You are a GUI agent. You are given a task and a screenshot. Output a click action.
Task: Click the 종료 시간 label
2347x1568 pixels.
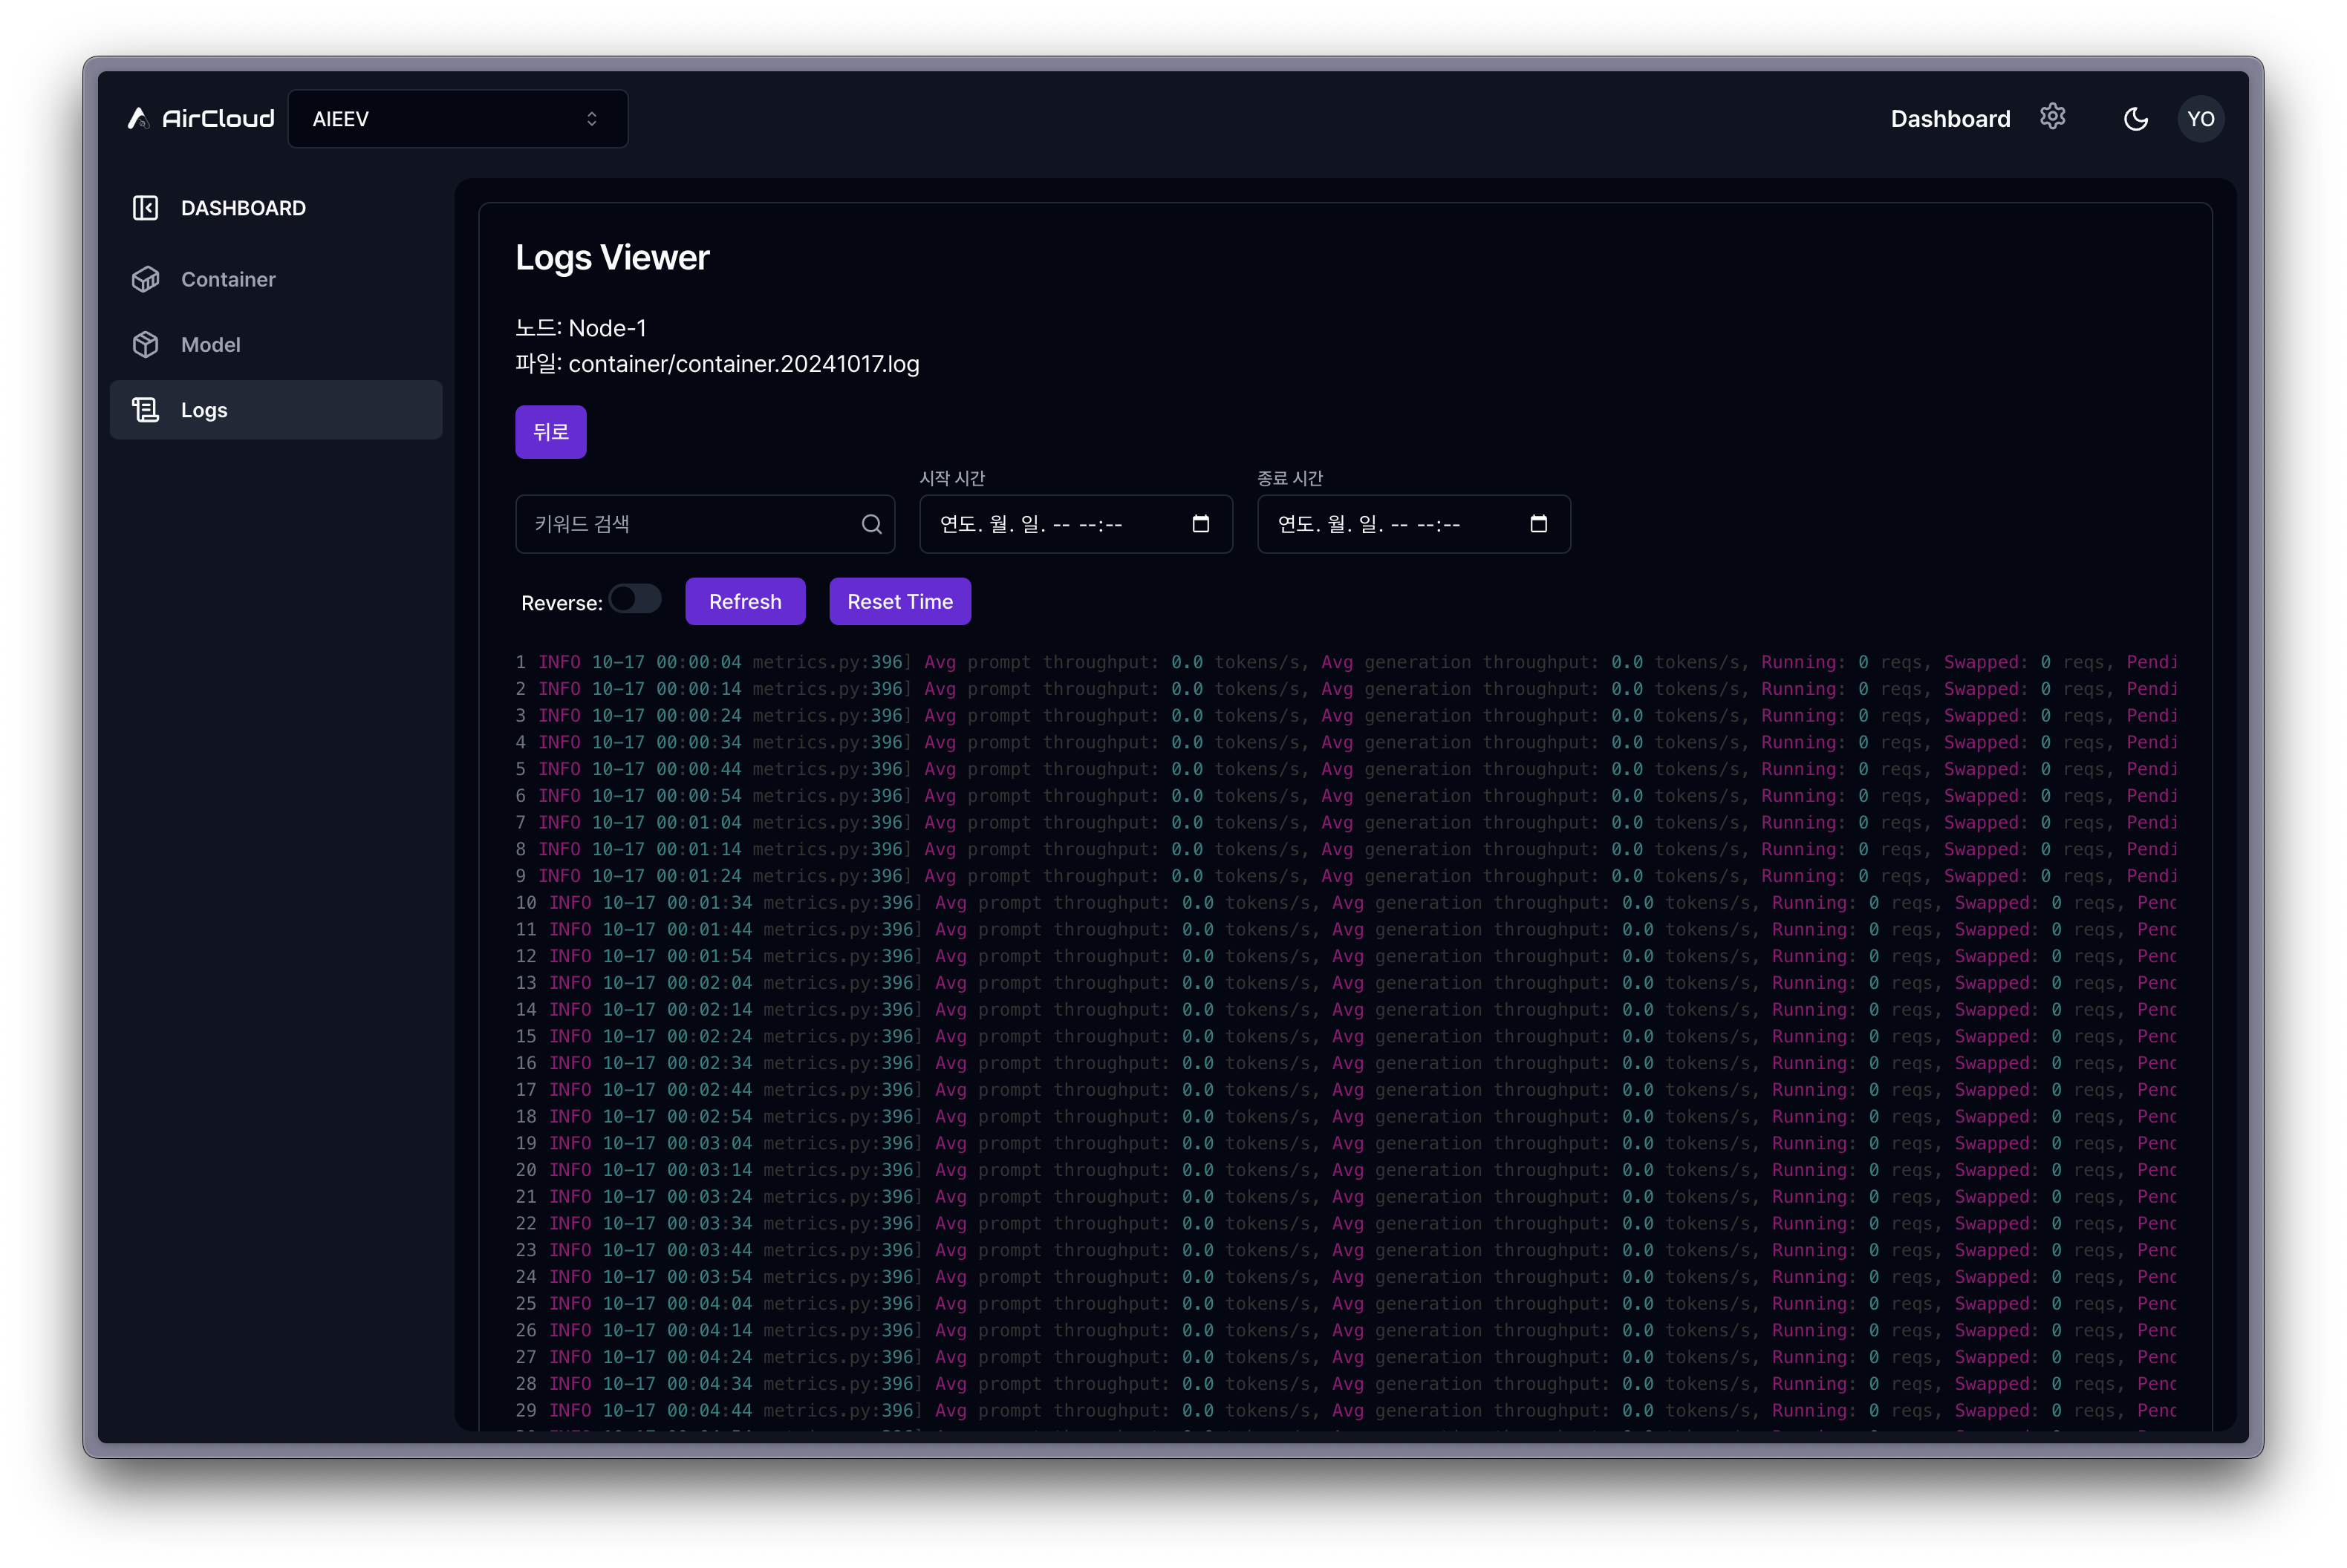[1291, 479]
